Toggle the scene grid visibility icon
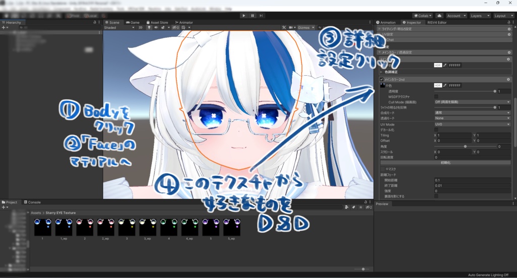Viewport: 517px width, 278px height. click(184, 28)
